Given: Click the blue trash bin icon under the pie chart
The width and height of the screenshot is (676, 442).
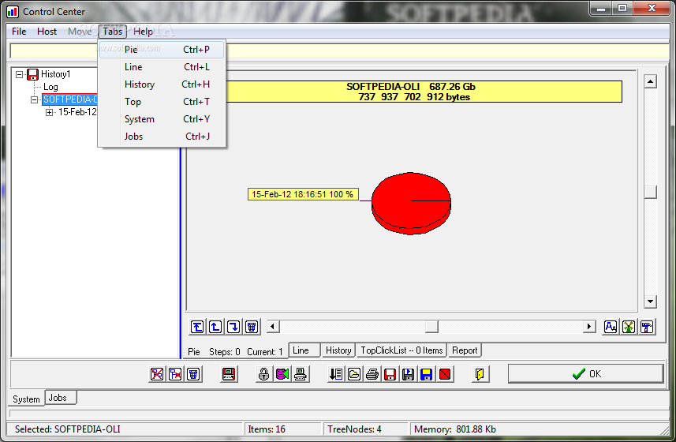Looking at the screenshot, I should (252, 327).
